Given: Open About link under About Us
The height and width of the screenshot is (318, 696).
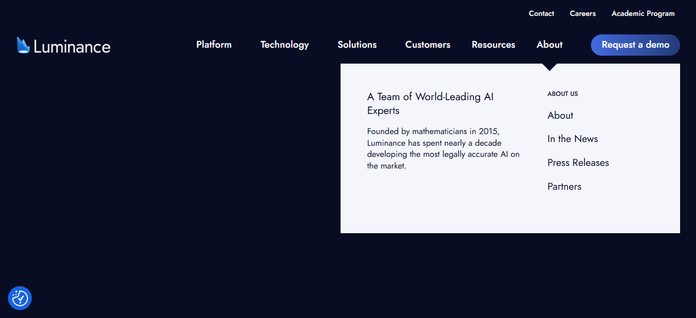Looking at the screenshot, I should [560, 116].
